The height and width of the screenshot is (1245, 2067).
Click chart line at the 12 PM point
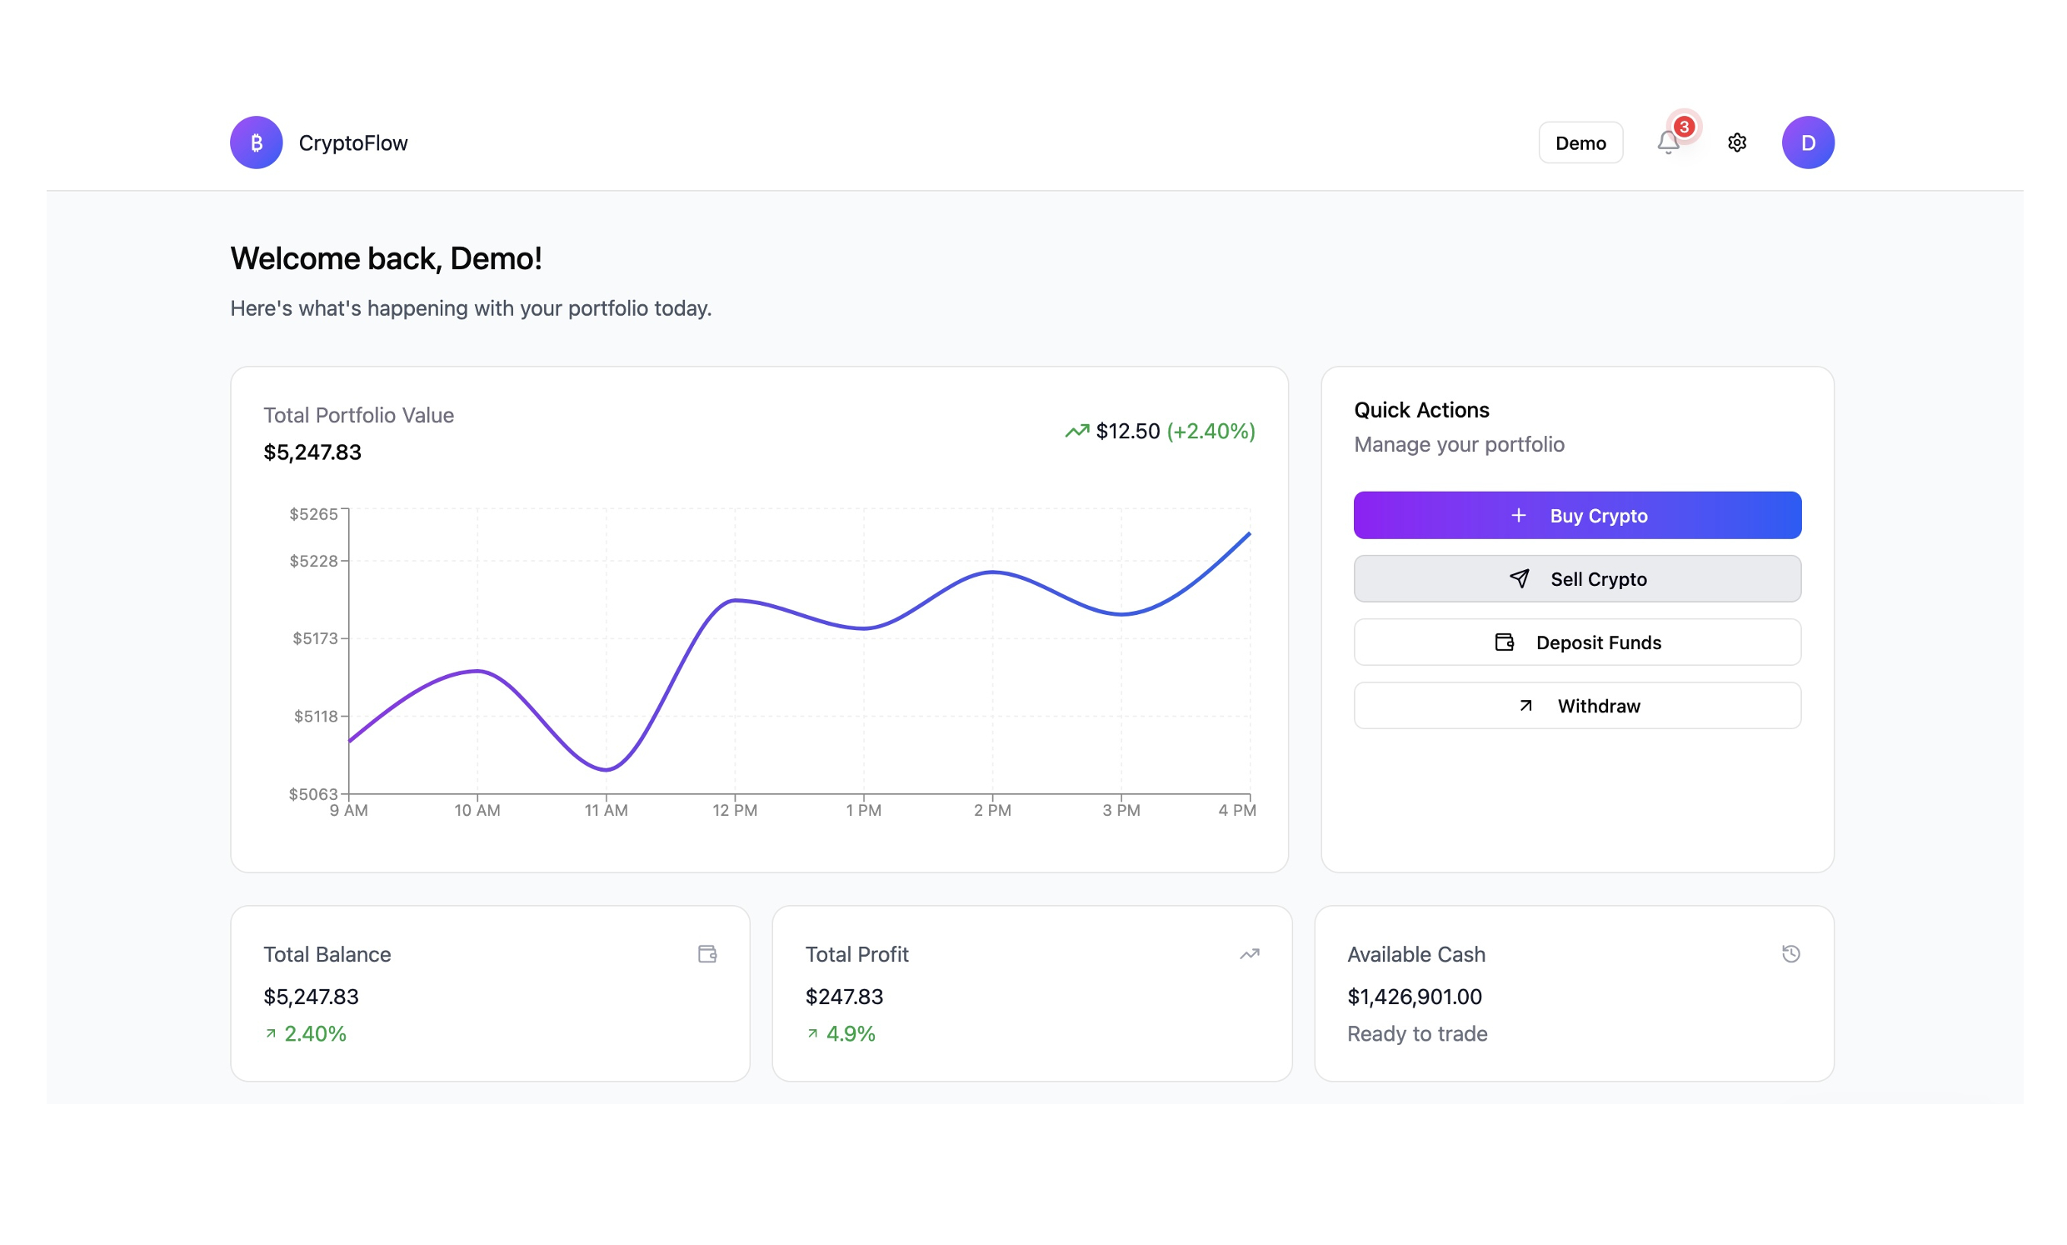click(735, 601)
